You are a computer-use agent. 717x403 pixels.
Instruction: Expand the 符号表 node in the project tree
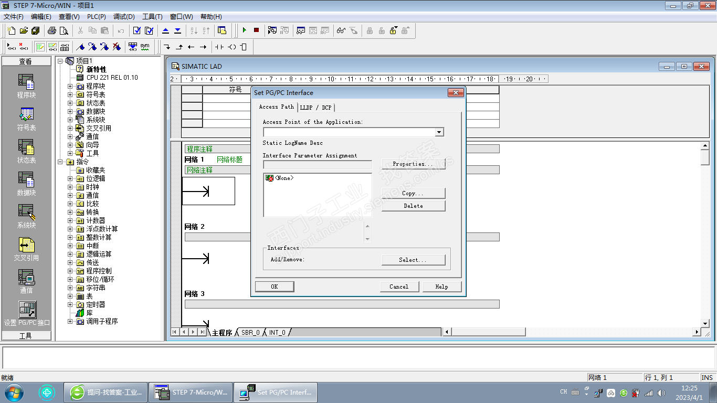click(70, 94)
